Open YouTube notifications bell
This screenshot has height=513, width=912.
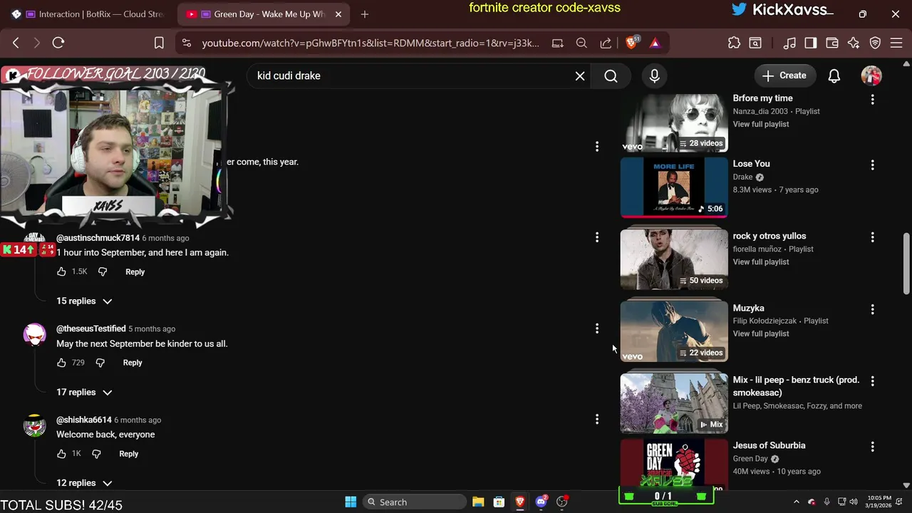tap(834, 76)
